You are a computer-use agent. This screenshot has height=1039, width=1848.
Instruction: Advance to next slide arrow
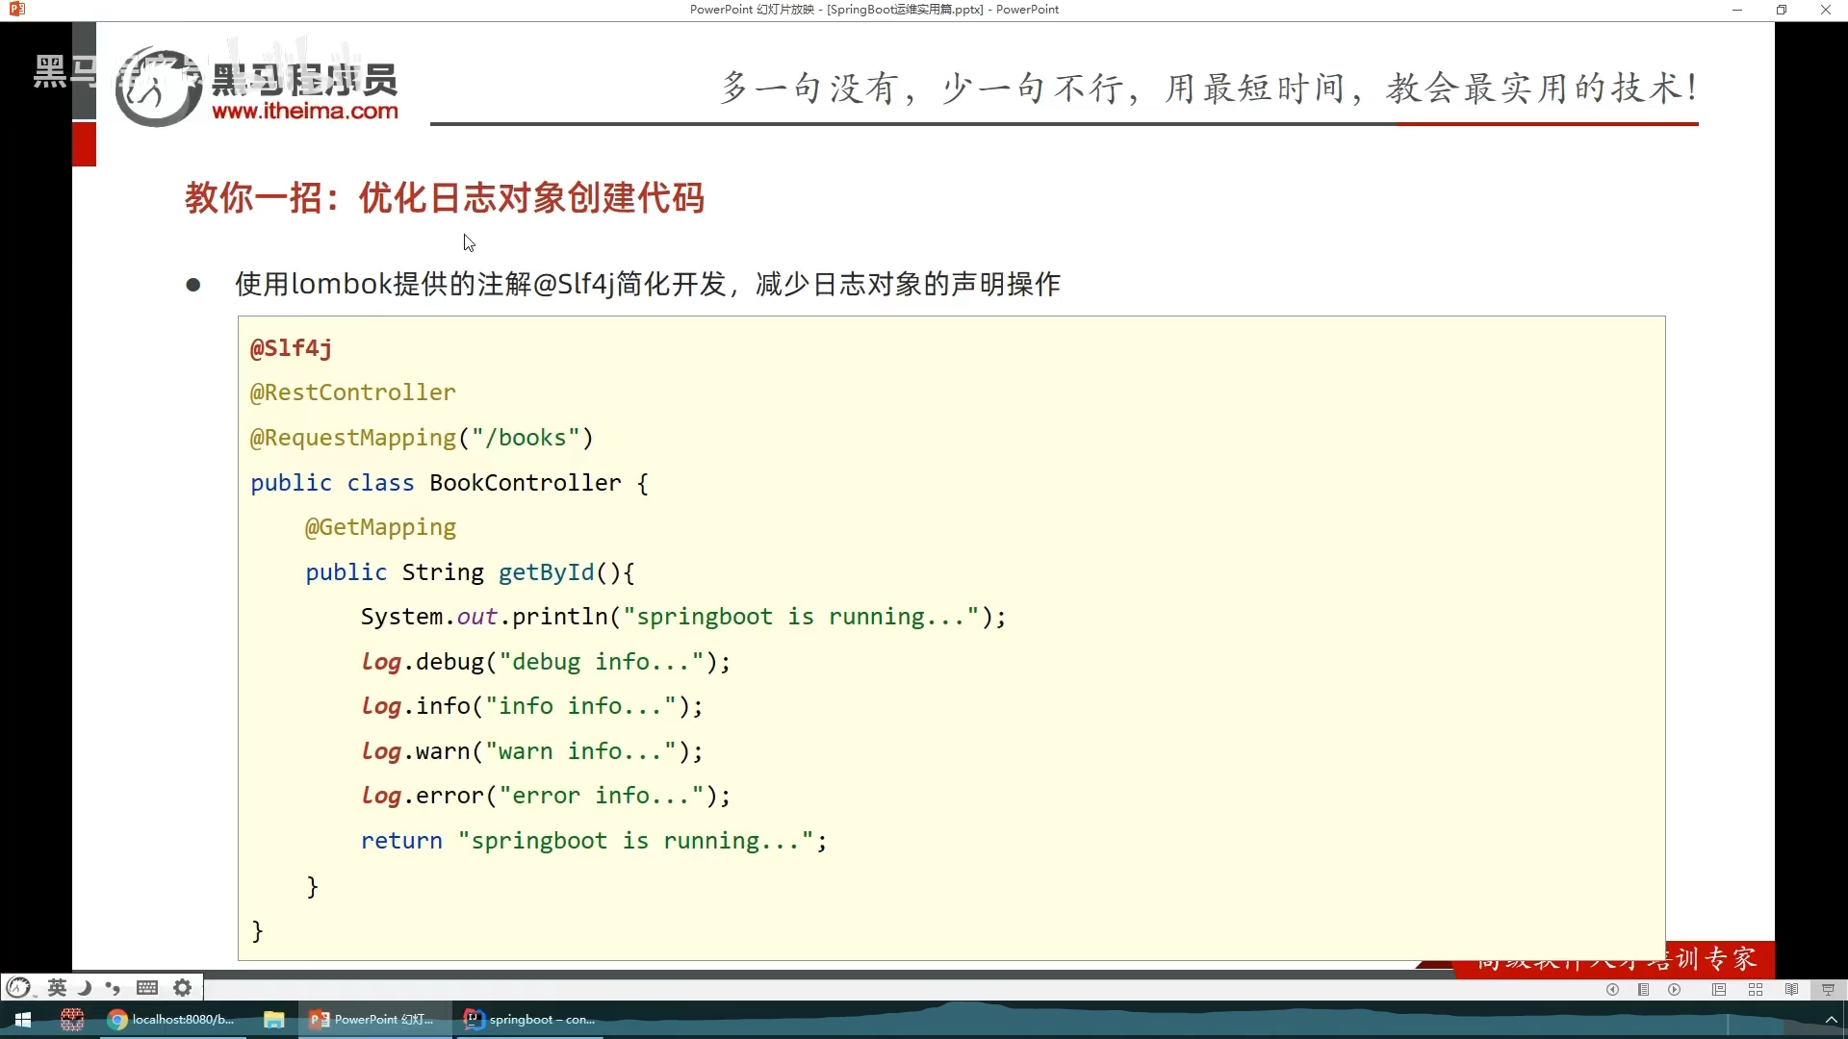pyautogui.click(x=1675, y=990)
